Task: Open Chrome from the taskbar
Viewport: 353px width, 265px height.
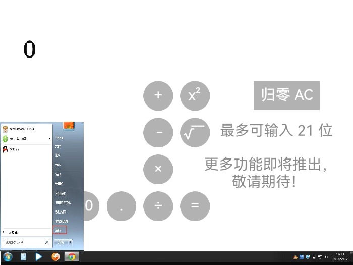Action: [x=72, y=257]
